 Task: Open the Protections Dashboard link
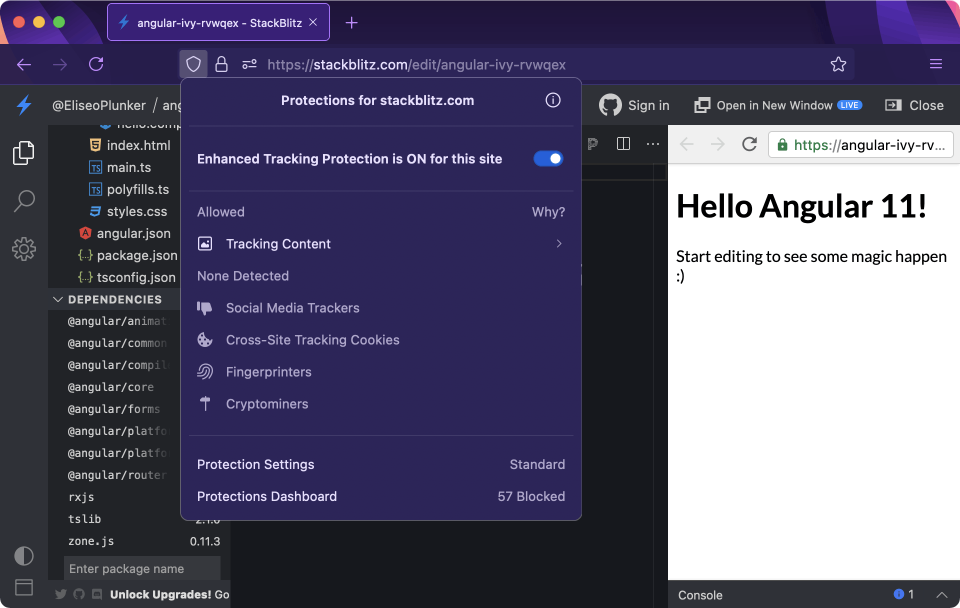[267, 496]
